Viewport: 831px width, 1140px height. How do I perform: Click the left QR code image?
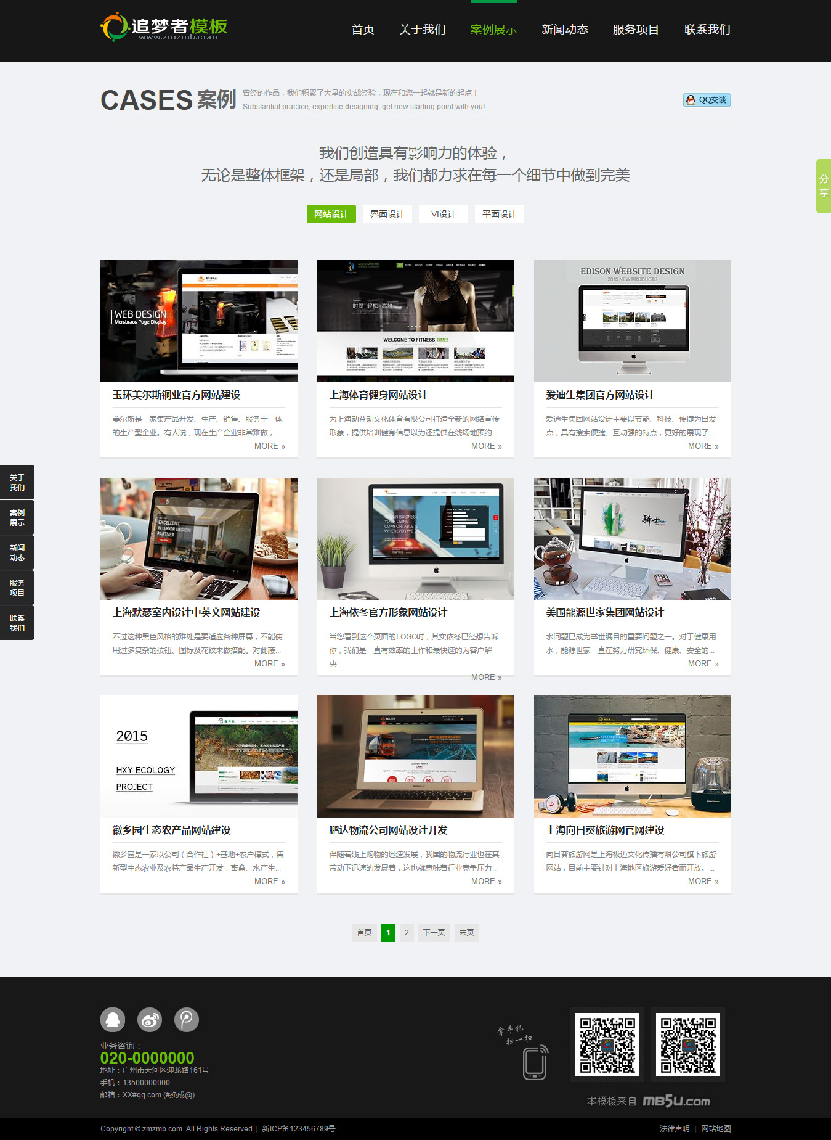(607, 1045)
